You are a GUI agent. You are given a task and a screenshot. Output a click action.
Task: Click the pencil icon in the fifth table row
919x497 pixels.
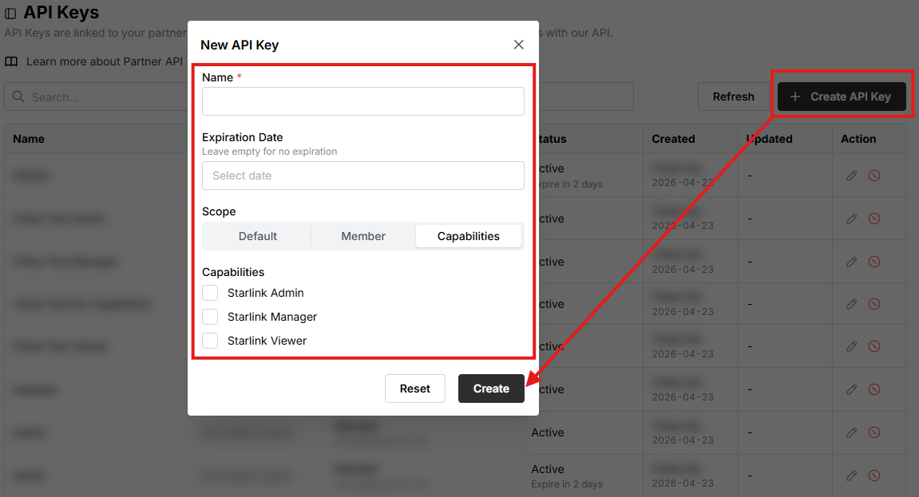click(x=852, y=346)
